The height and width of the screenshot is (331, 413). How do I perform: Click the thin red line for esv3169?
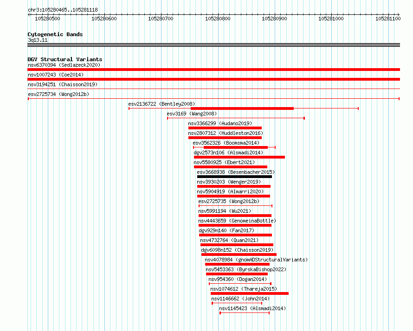pyautogui.click(x=236, y=118)
